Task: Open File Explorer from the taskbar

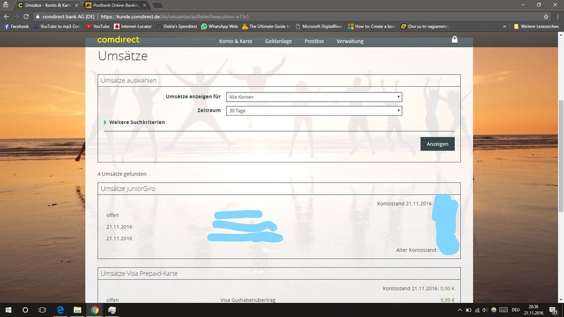Action: tap(77, 310)
